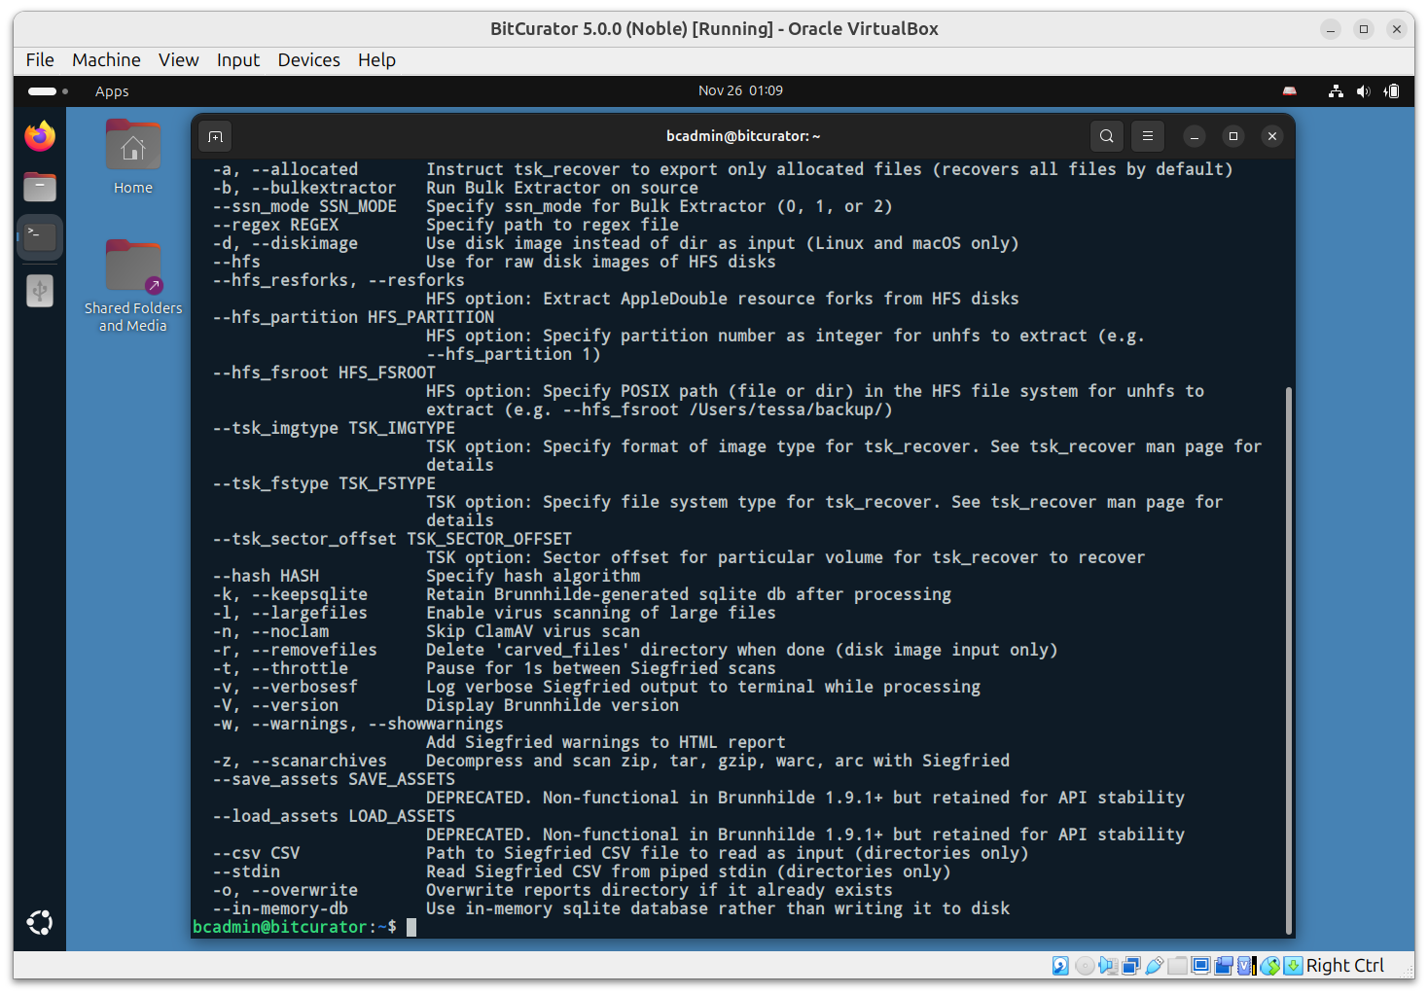1428x995 pixels.
Task: Click the shared folders status icon
Action: (x=1178, y=965)
